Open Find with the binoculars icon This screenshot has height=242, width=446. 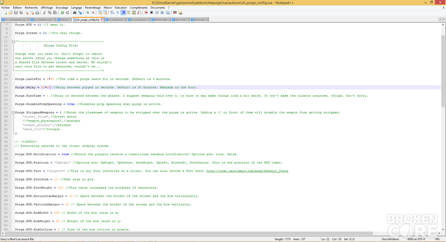pyautogui.click(x=75, y=13)
